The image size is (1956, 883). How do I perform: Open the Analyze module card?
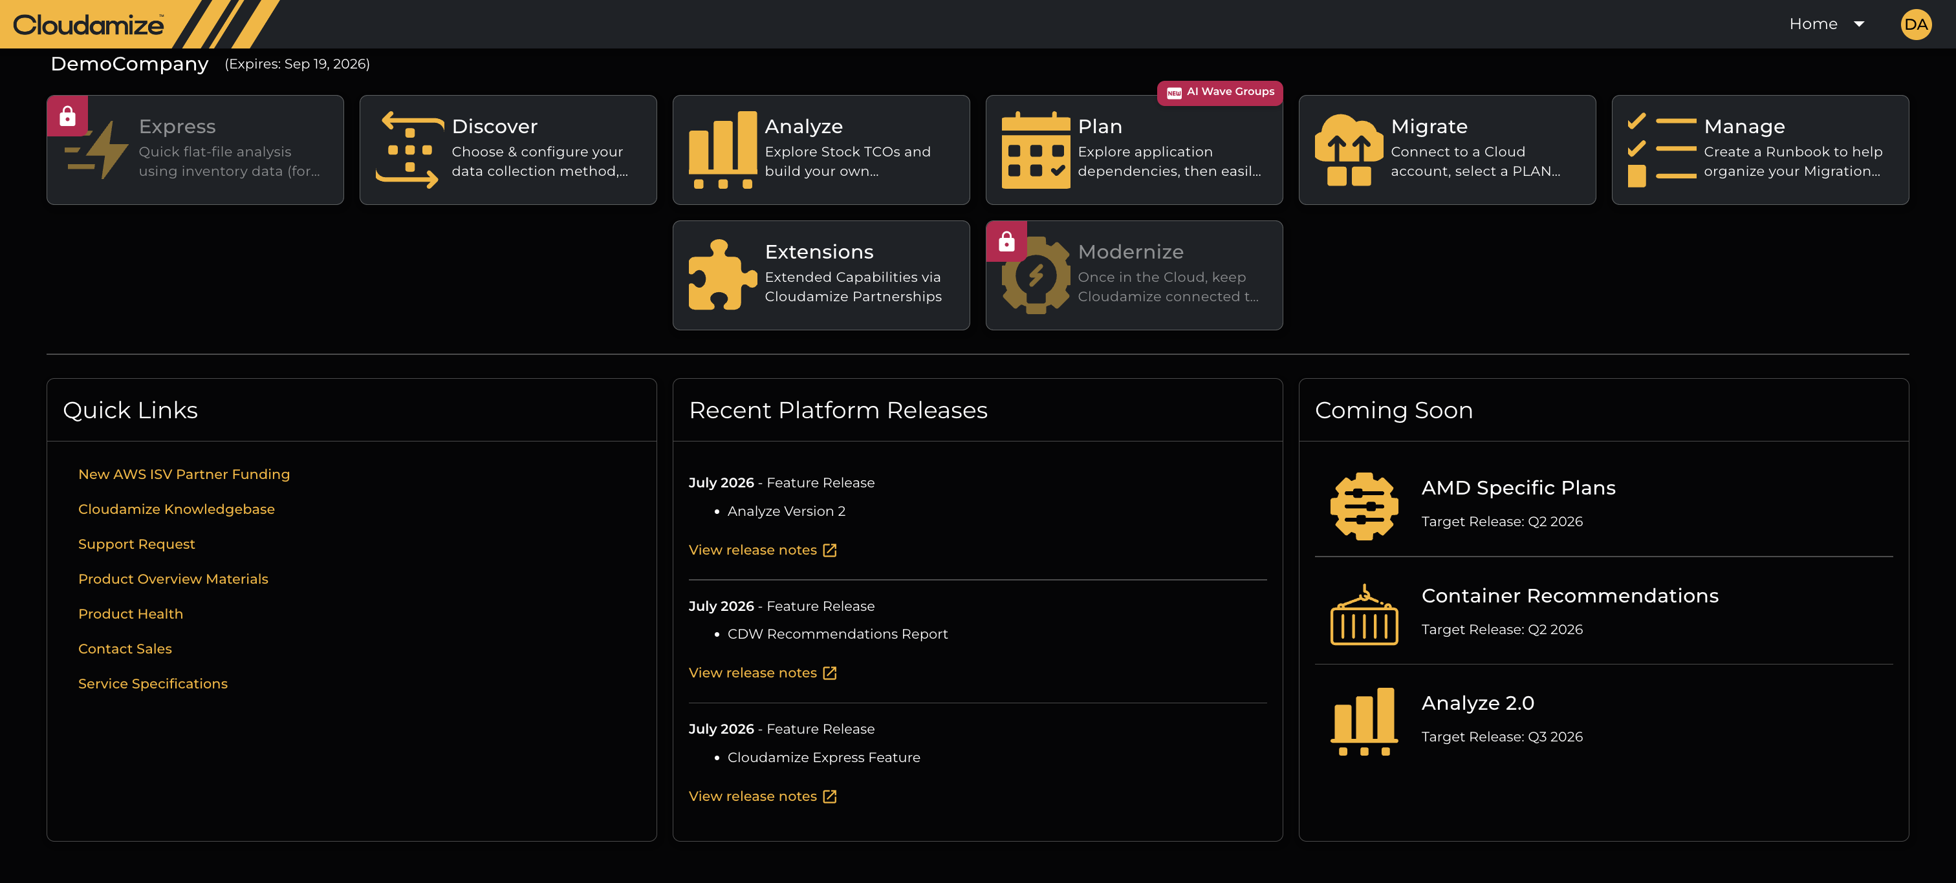click(821, 150)
